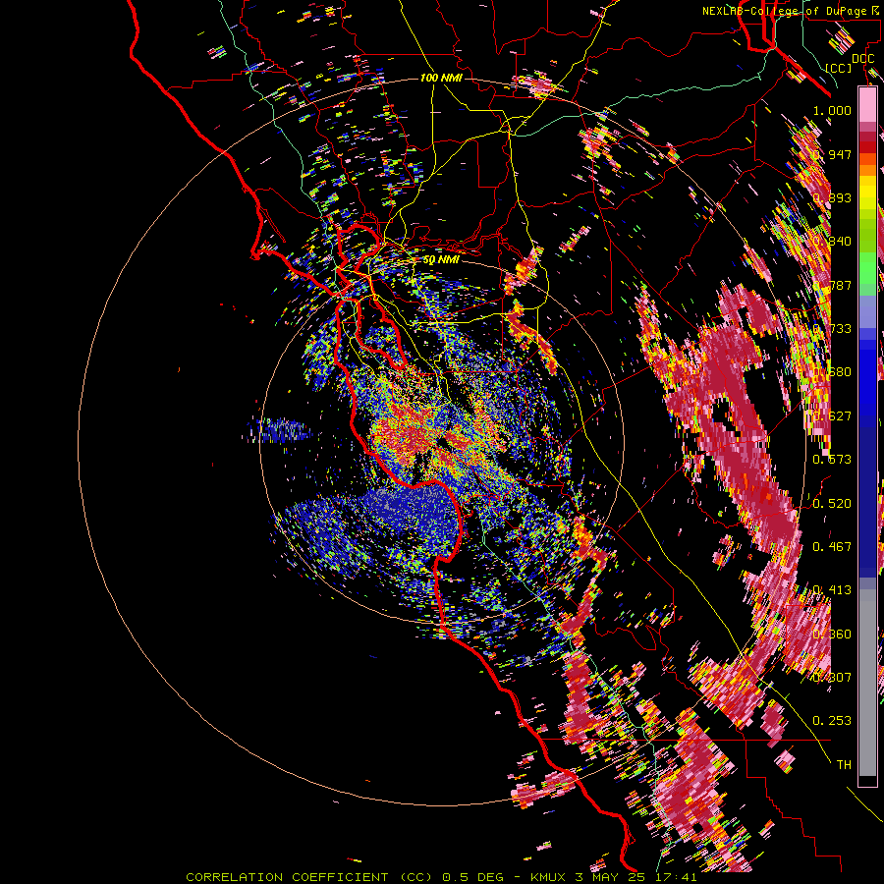Click the 0.307 scale value
884x884 pixels.
(832, 678)
